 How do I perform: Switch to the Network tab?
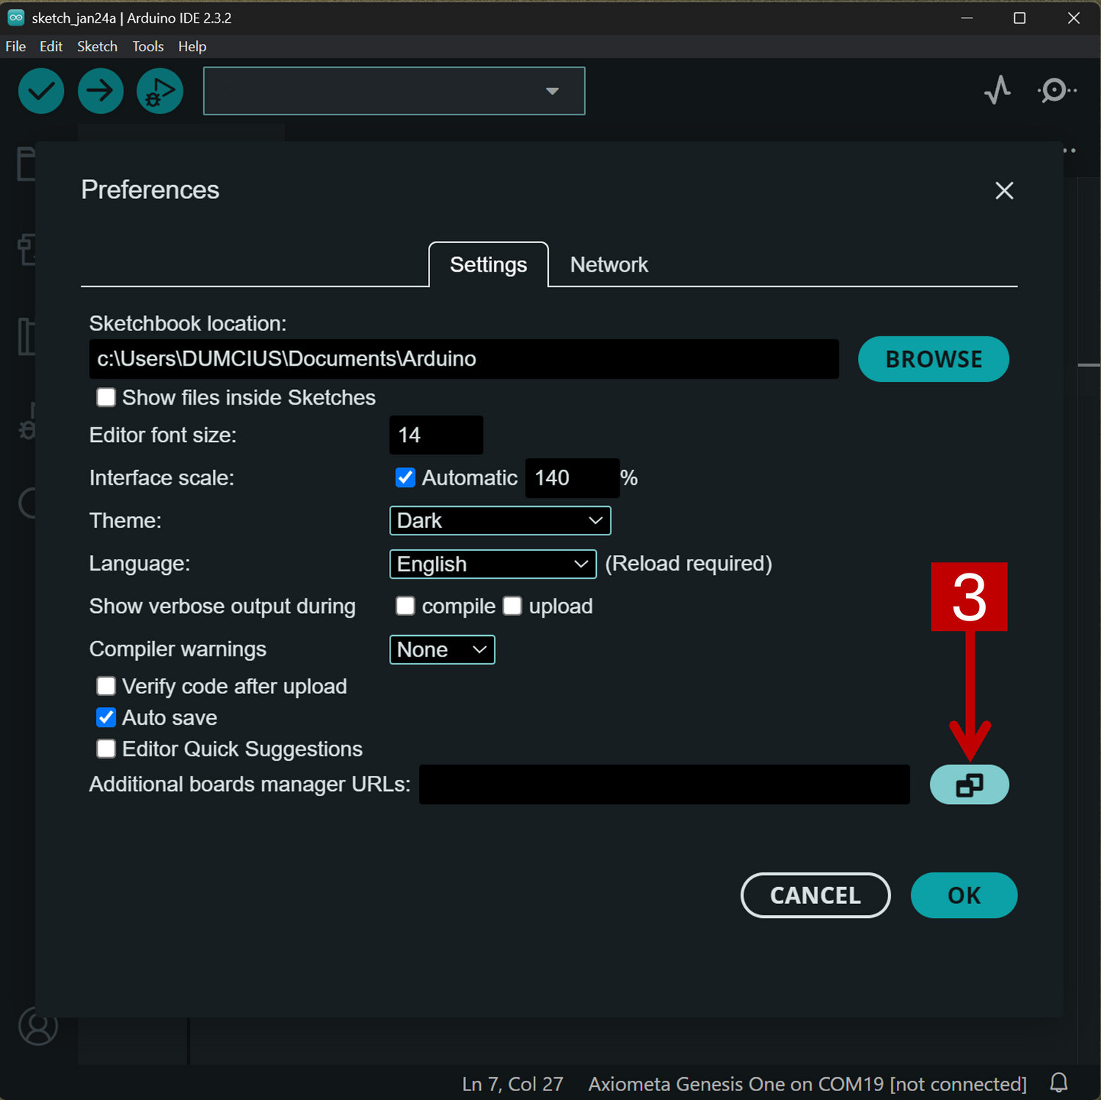pos(608,265)
